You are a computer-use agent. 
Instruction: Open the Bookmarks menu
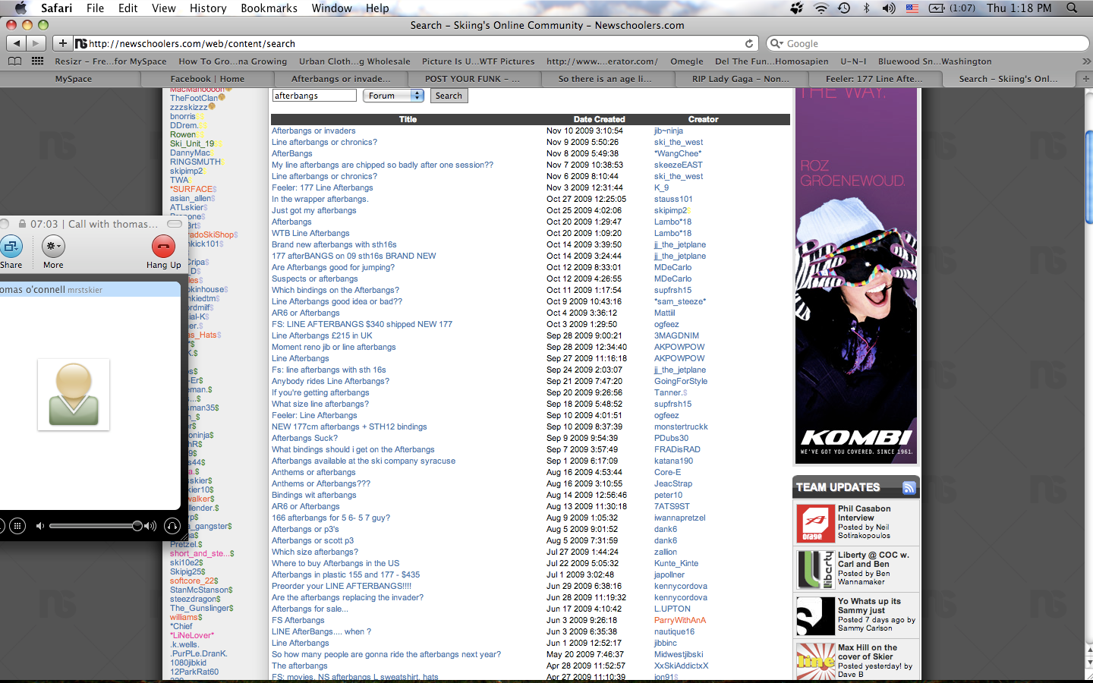[x=269, y=8]
